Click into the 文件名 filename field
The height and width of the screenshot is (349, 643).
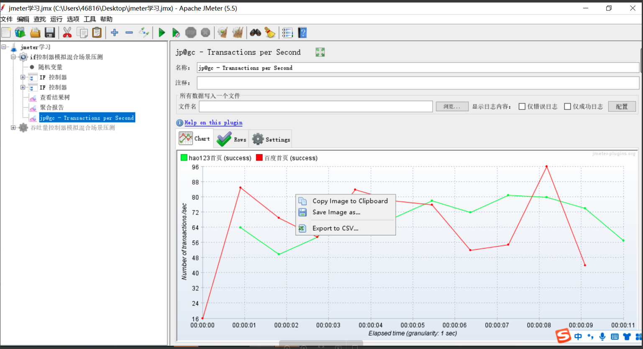point(316,107)
